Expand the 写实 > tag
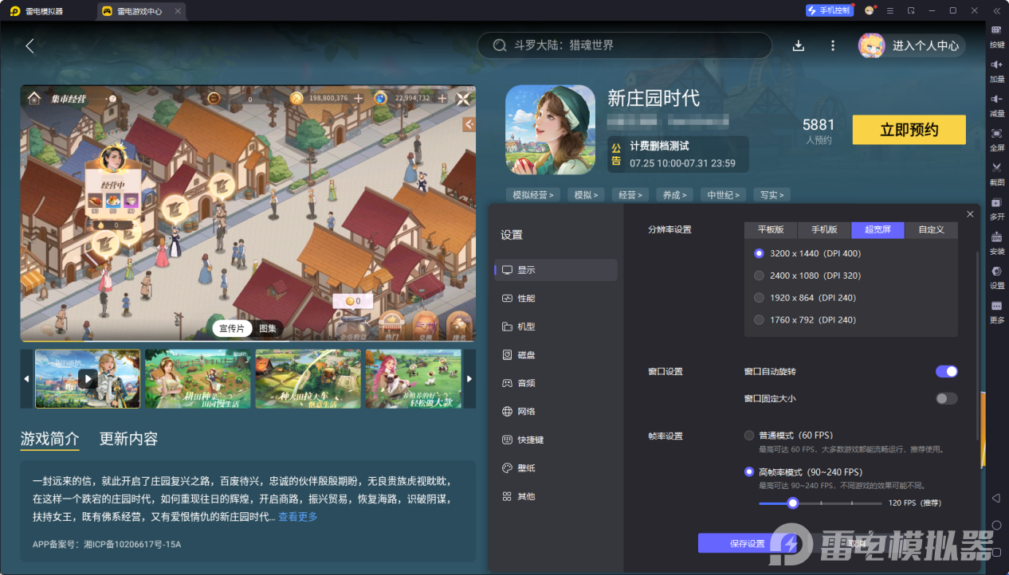1009x575 pixels. 771,194
